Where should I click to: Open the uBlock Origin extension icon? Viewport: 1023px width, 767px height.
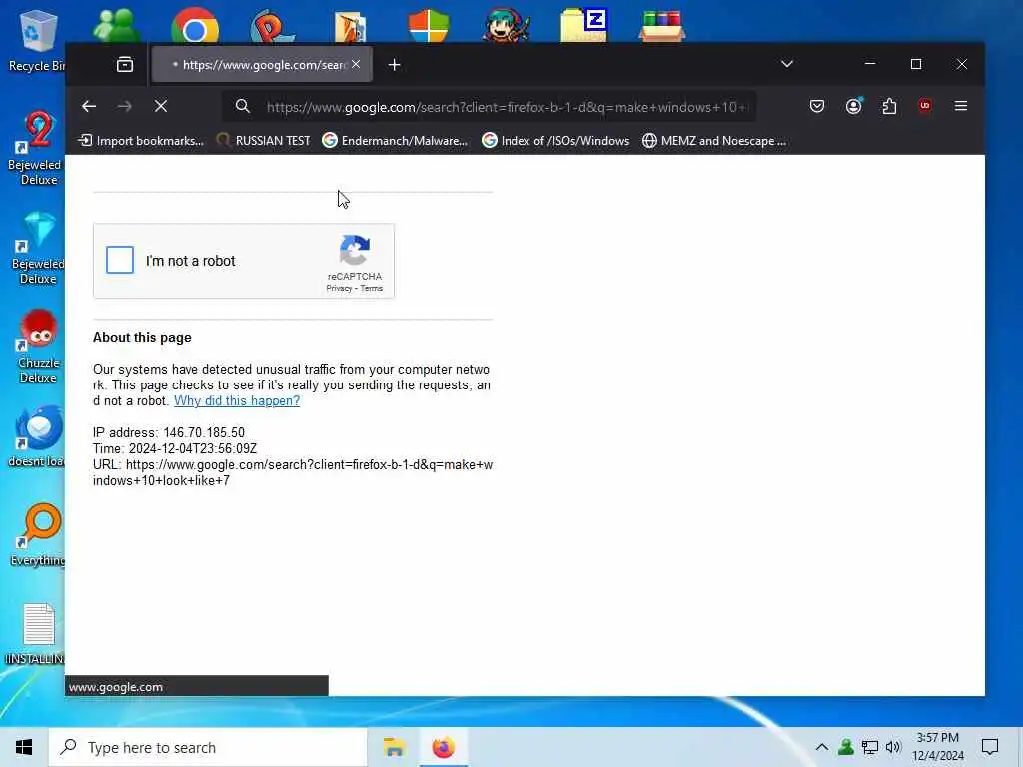924,106
